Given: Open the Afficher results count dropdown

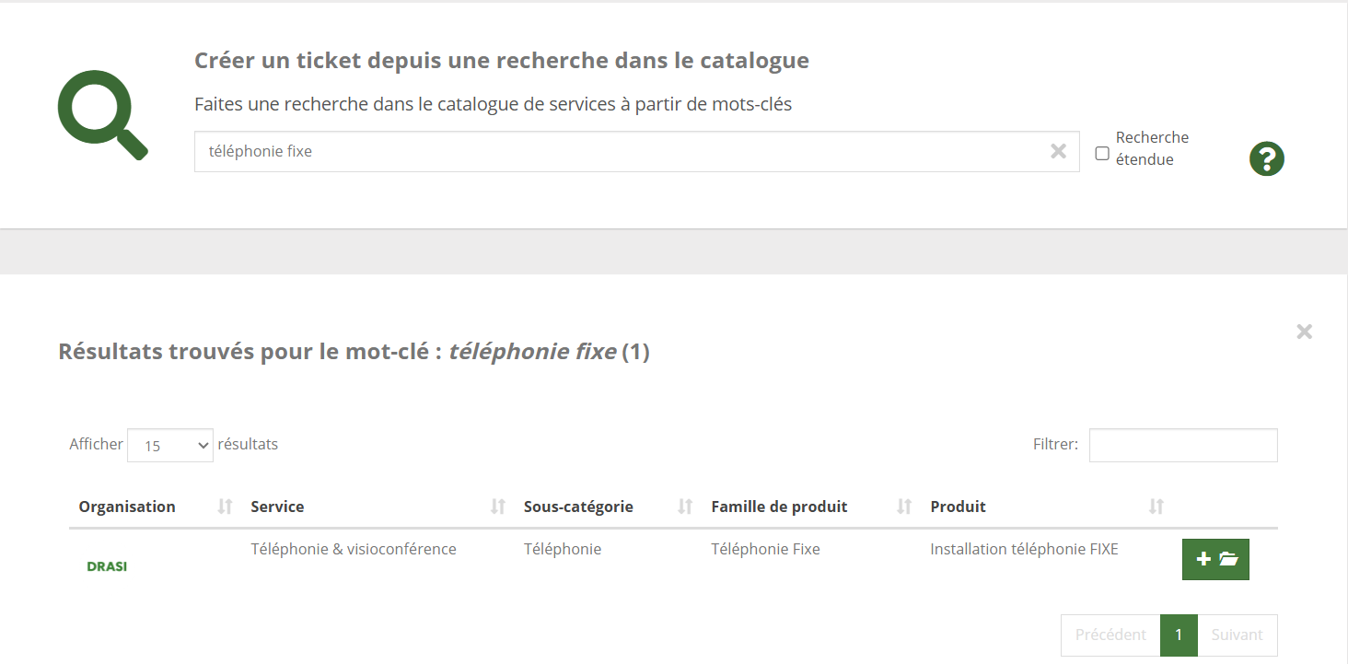Looking at the screenshot, I should coord(170,446).
